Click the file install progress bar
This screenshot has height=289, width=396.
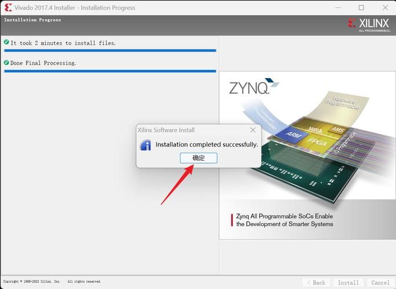(x=110, y=50)
